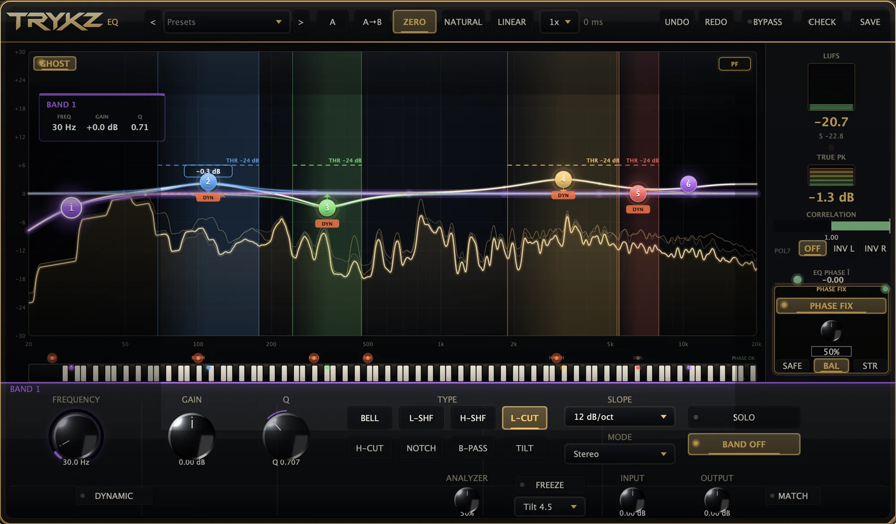Viewport: 896px width, 524px height.
Task: Select EQ band node 6 (violet)
Action: 689,184
